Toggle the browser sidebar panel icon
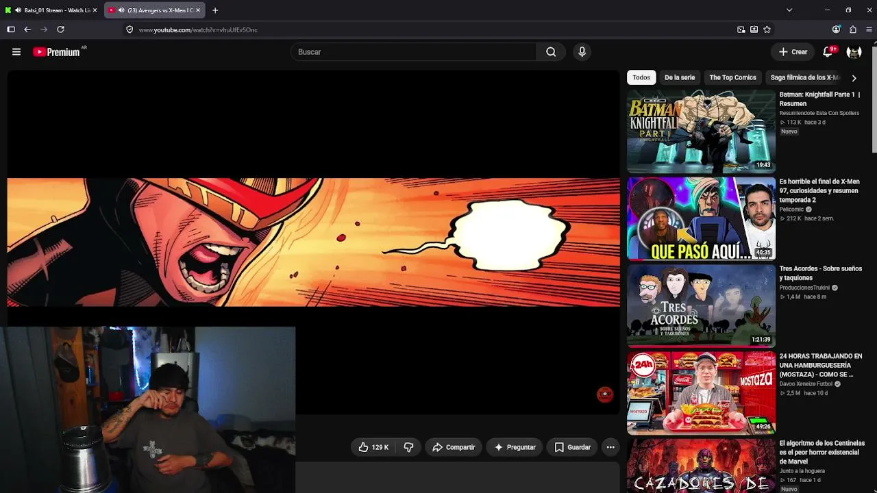This screenshot has height=493, width=877. (11, 29)
